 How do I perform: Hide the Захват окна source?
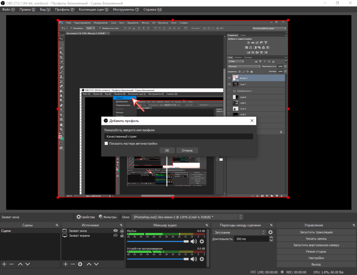116,231
